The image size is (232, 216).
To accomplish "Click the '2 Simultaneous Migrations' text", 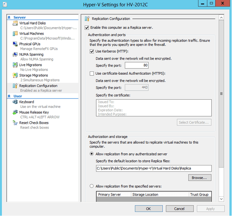I will click(x=40, y=80).
